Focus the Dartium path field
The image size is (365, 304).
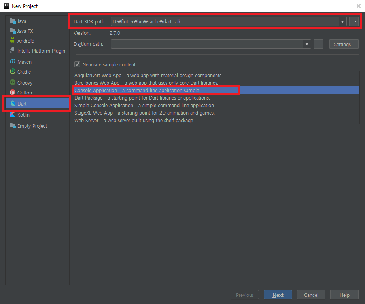[x=207, y=44]
